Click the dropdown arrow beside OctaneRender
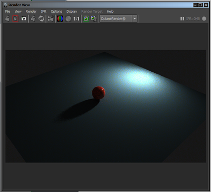The width and height of the screenshot is (211, 192). click(x=135, y=18)
